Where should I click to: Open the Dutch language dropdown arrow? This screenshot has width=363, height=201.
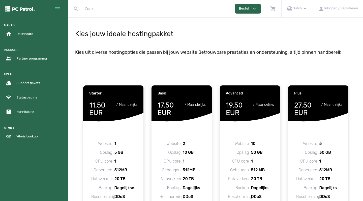tap(305, 9)
